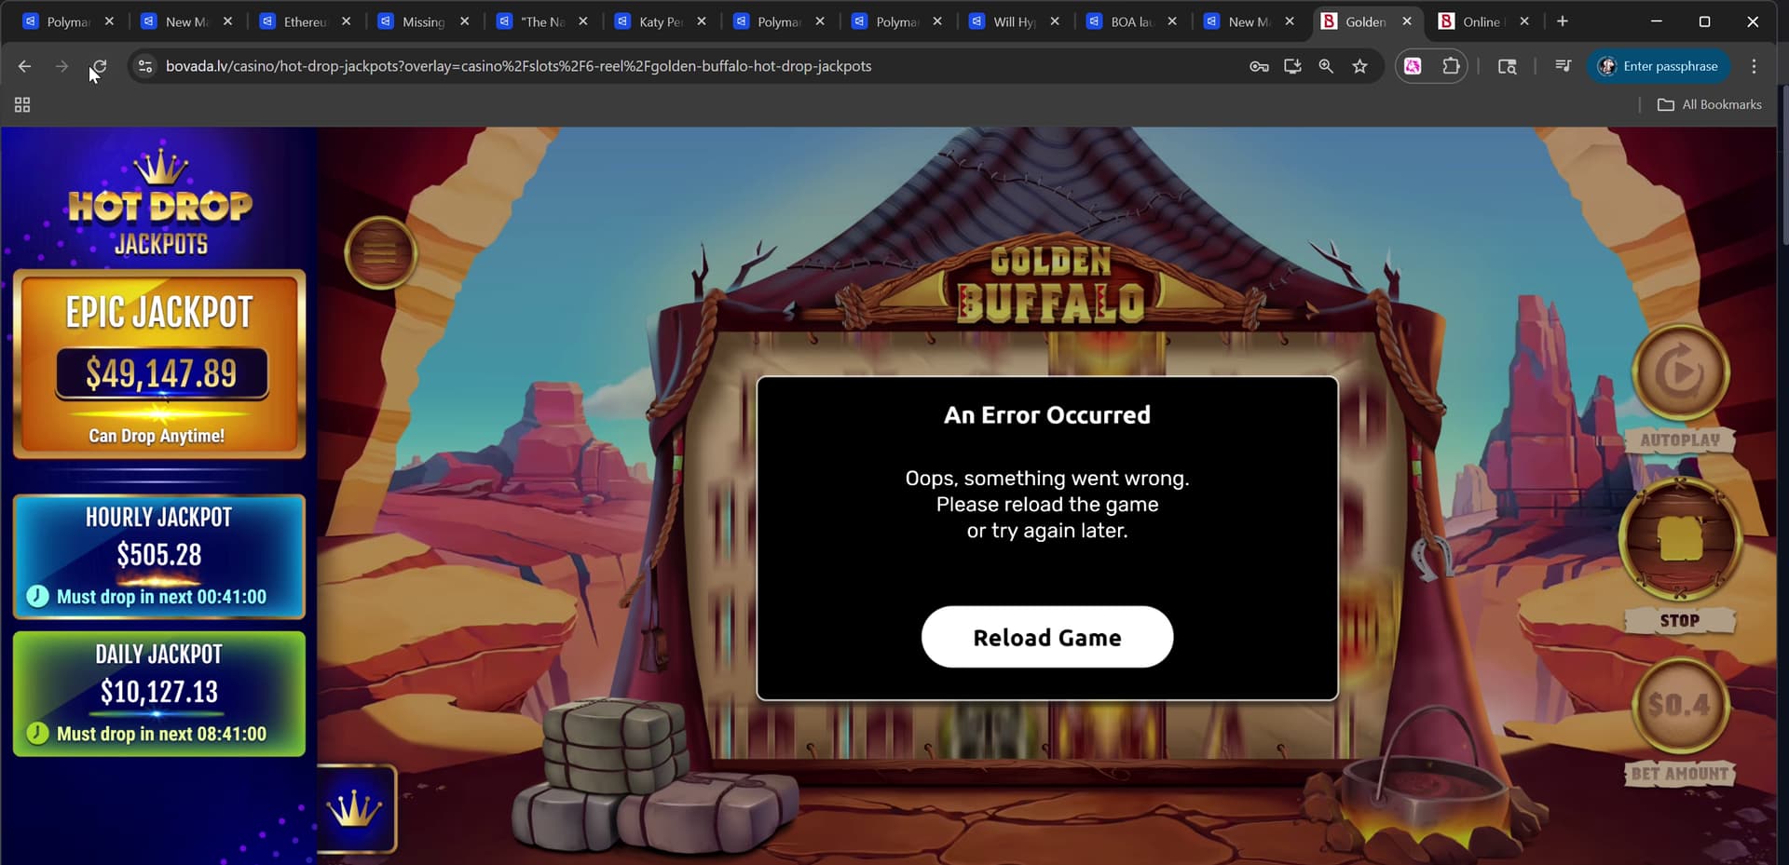Open the $0.4 bet amount selector
The image size is (1789, 865).
tap(1679, 706)
